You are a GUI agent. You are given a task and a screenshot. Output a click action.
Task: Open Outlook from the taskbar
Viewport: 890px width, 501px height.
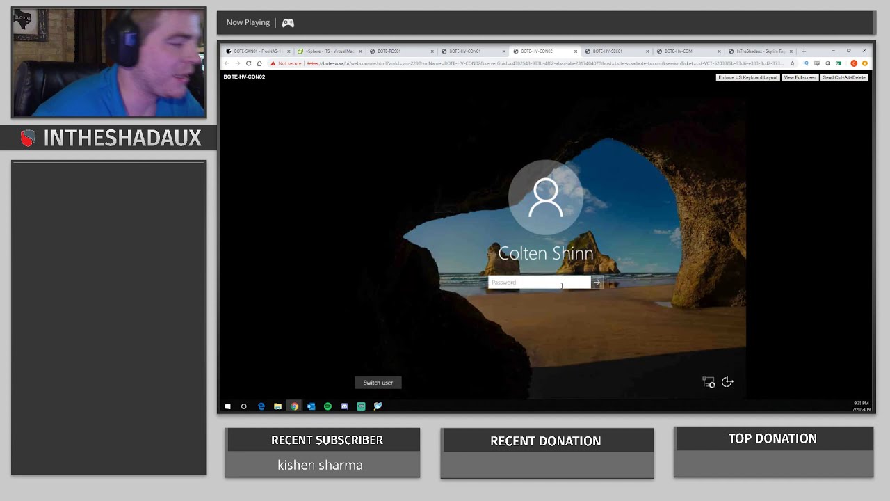311,406
